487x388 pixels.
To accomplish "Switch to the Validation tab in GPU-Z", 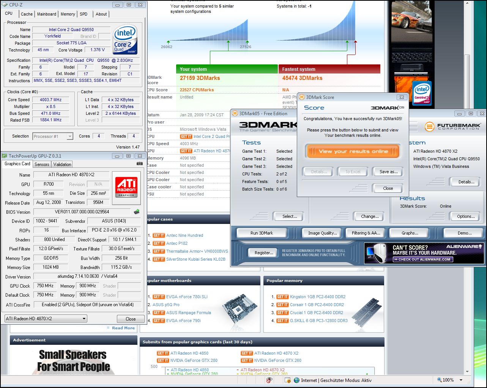I will (x=62, y=164).
